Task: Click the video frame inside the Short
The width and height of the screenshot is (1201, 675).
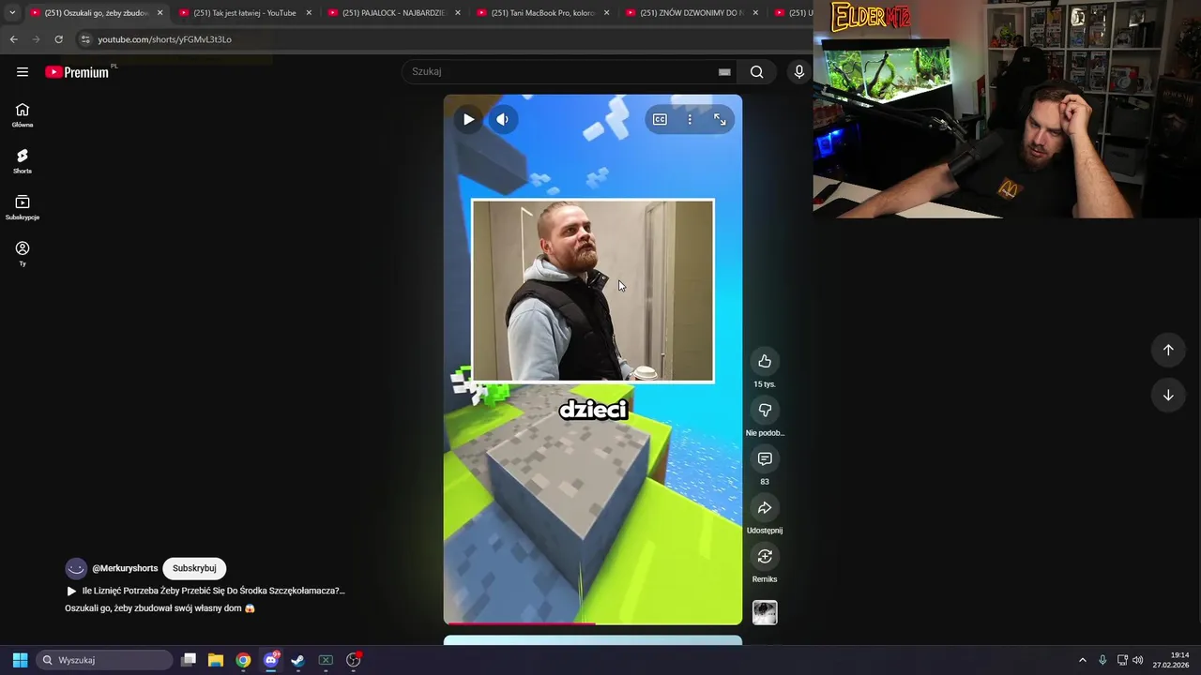Action: [593, 291]
